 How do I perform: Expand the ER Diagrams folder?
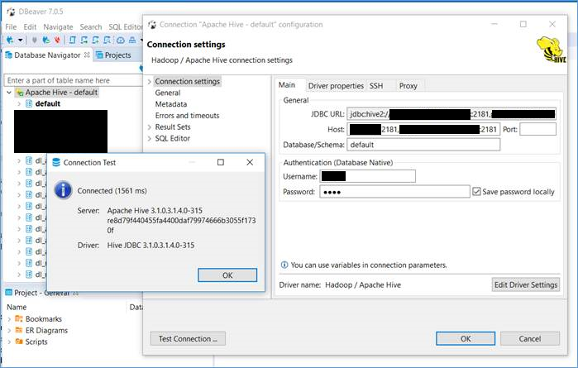[x=9, y=331]
